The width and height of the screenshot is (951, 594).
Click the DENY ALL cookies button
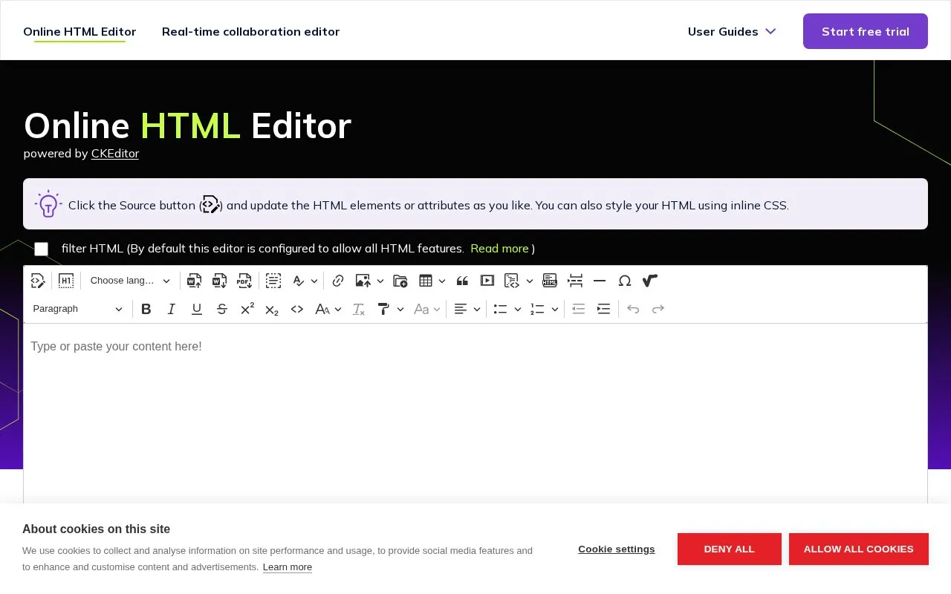(x=730, y=549)
